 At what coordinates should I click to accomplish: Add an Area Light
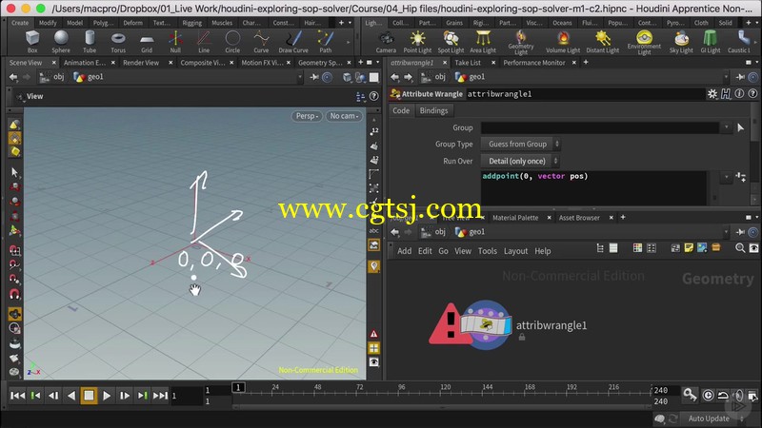(x=483, y=41)
